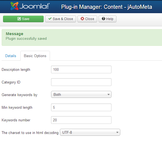Select the Basic Options tab
The image size is (162, 151).
pos(35,56)
